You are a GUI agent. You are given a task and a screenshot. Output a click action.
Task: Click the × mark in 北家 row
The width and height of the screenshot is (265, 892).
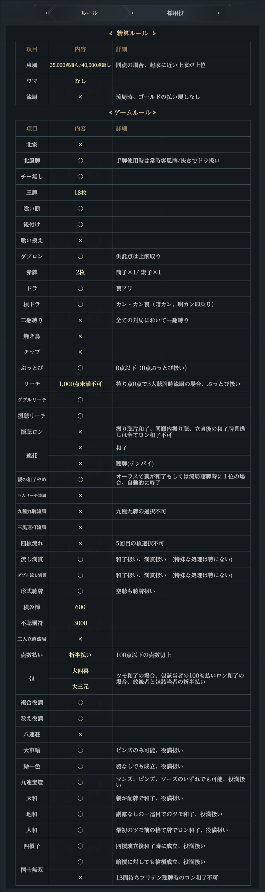(80, 145)
